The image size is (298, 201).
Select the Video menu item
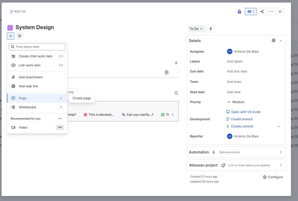(x=37, y=127)
